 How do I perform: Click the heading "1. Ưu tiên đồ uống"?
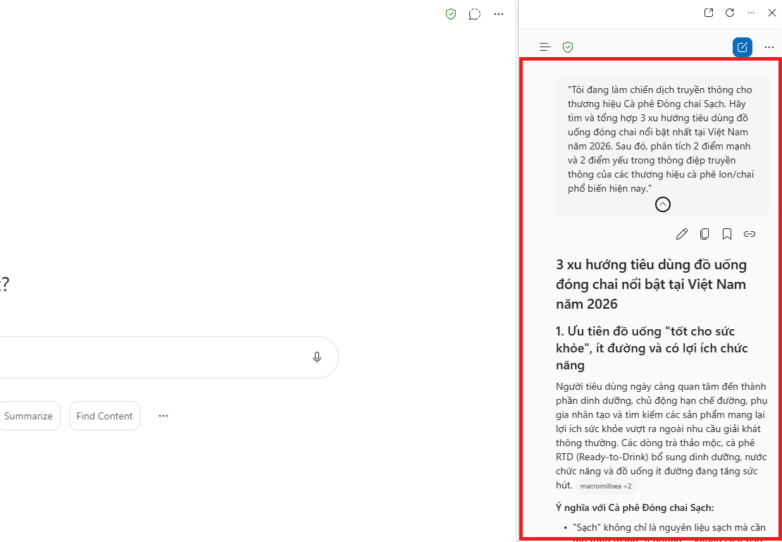click(652, 348)
